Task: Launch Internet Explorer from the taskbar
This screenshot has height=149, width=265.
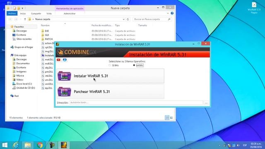Action: tap(16, 145)
